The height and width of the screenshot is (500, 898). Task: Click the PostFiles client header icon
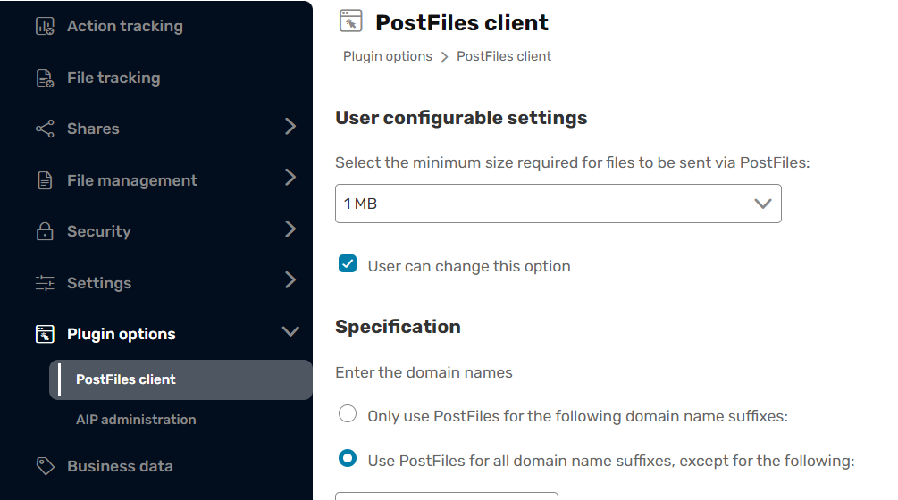tap(350, 21)
